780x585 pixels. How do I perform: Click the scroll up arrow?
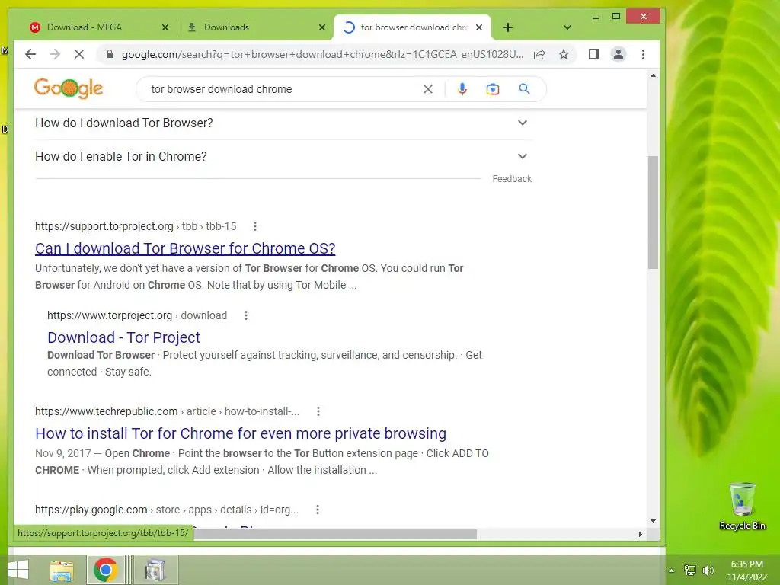tap(653, 75)
